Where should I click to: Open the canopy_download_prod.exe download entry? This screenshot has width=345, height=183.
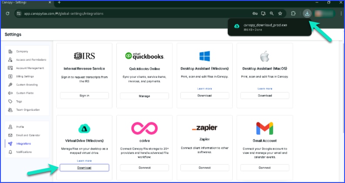(270, 27)
